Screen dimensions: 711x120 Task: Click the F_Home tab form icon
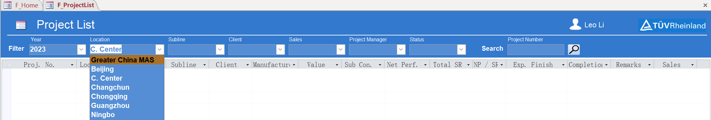[8, 5]
